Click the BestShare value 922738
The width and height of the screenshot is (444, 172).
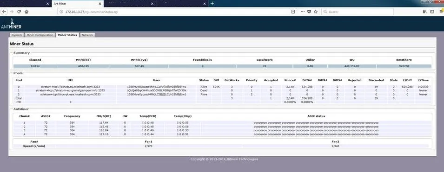pos(404,66)
